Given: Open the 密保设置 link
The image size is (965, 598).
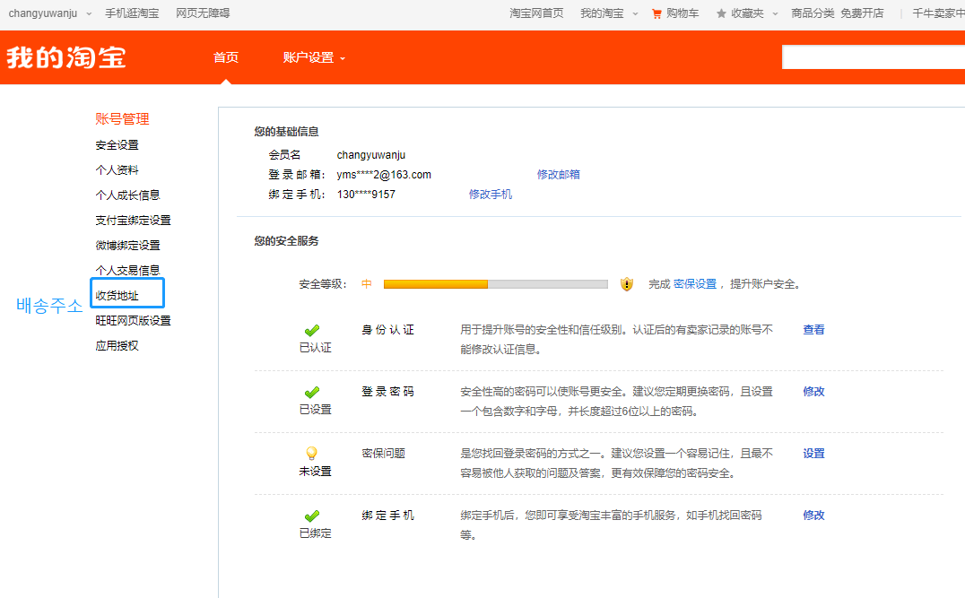Looking at the screenshot, I should click(695, 284).
